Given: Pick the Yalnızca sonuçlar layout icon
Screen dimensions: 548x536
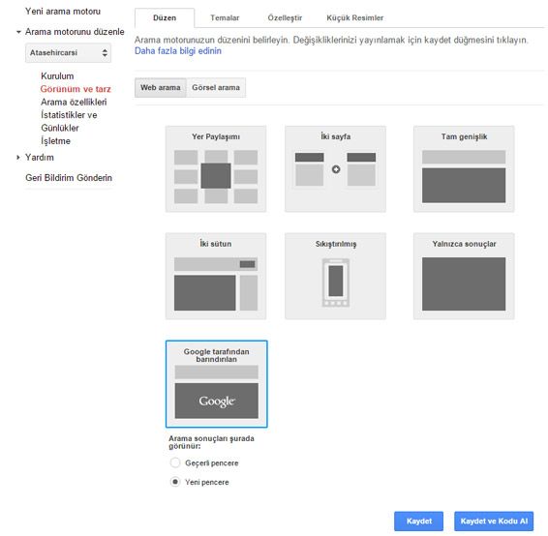Looking at the screenshot, I should 464,276.
